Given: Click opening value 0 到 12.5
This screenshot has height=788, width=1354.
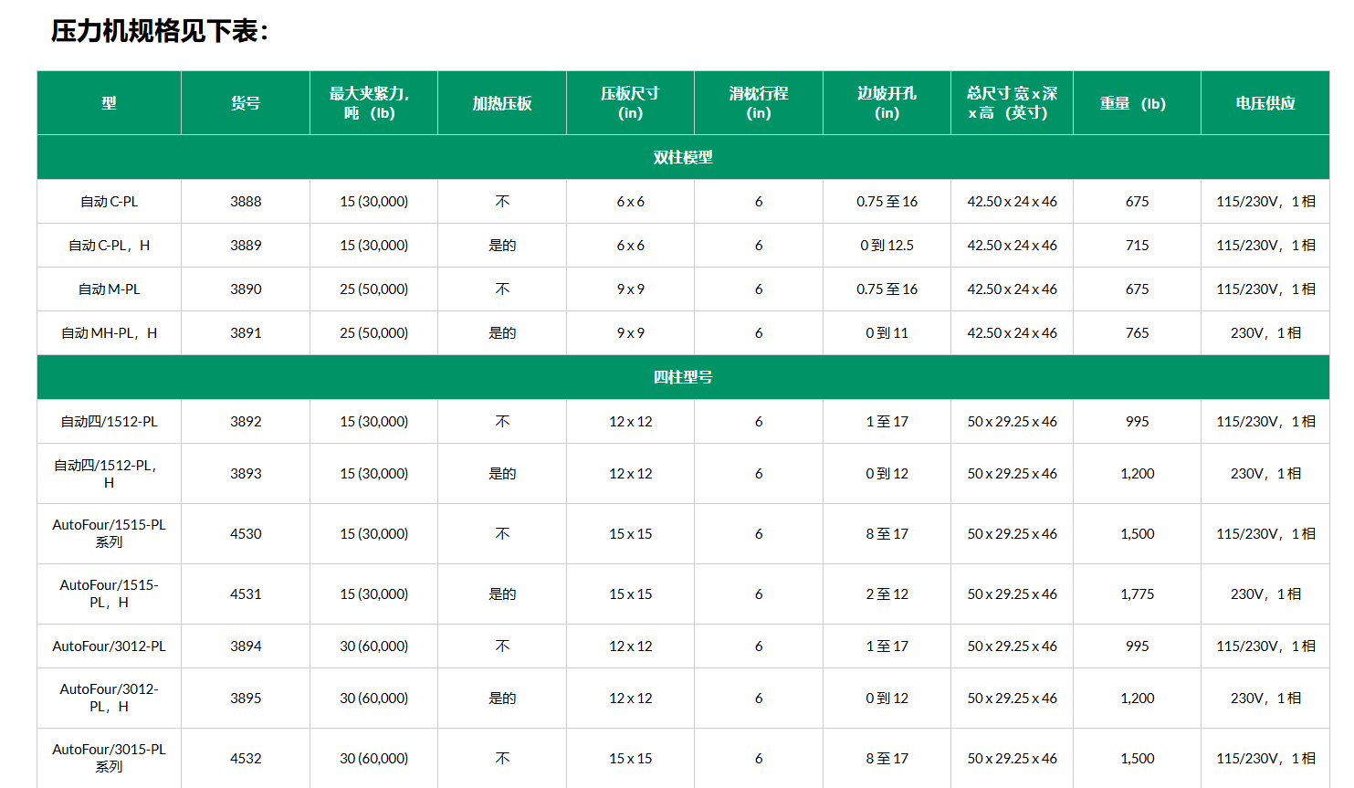Looking at the screenshot, I should [x=887, y=246].
